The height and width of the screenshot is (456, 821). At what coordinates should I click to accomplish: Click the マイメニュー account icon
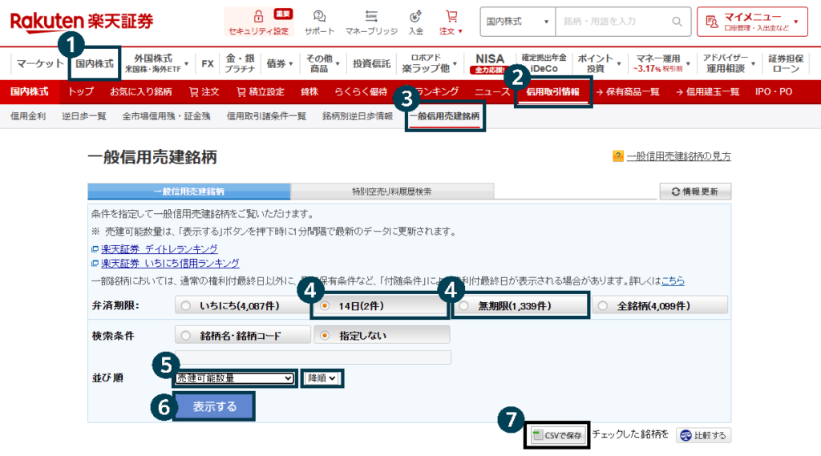tap(712, 22)
